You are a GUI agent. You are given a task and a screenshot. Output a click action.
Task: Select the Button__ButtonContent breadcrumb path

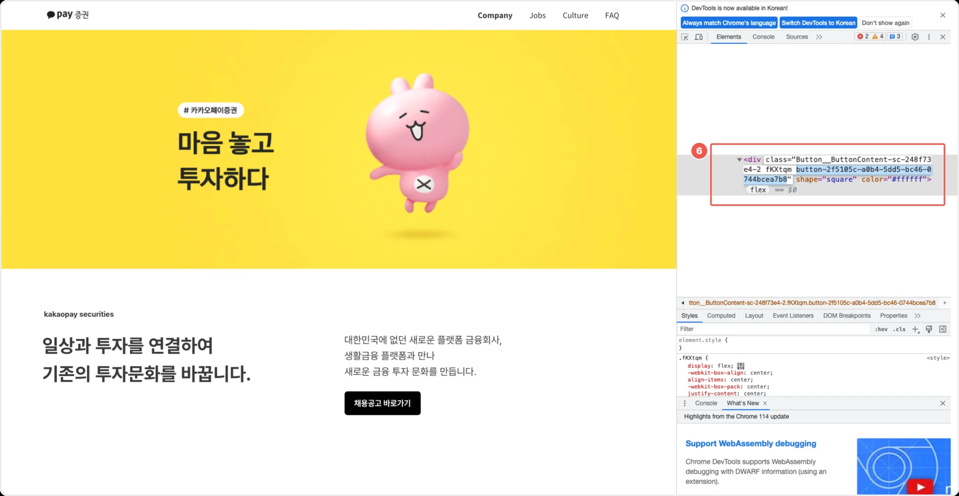[812, 303]
